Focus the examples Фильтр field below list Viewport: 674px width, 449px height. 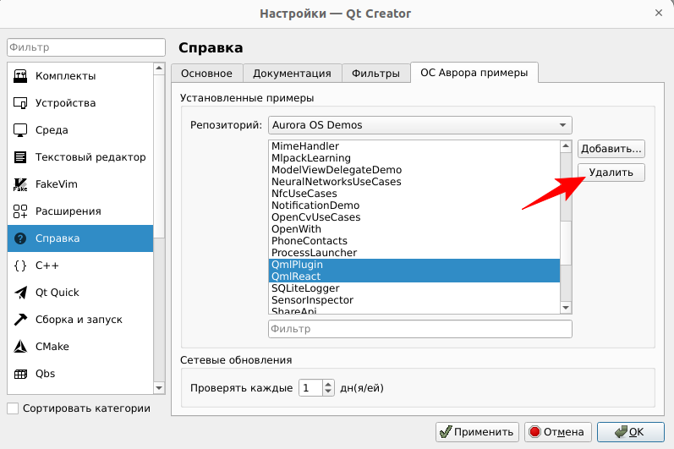420,329
